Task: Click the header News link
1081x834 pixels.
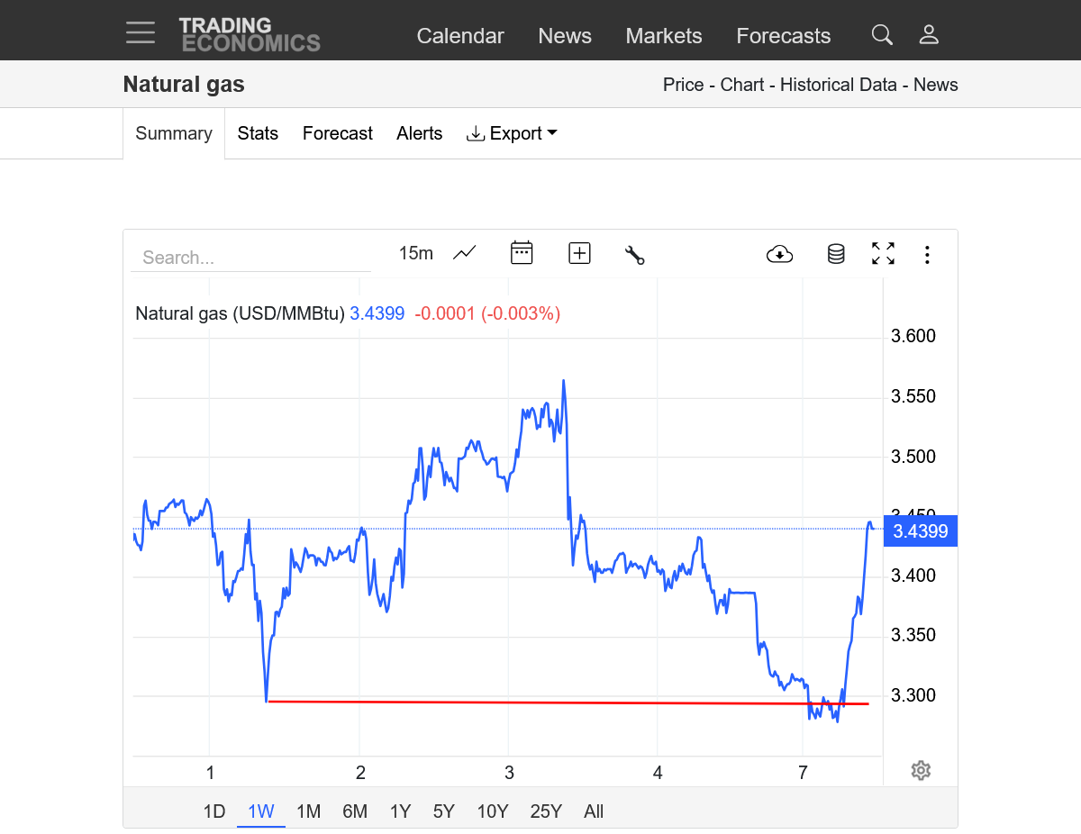Action: tap(936, 85)
